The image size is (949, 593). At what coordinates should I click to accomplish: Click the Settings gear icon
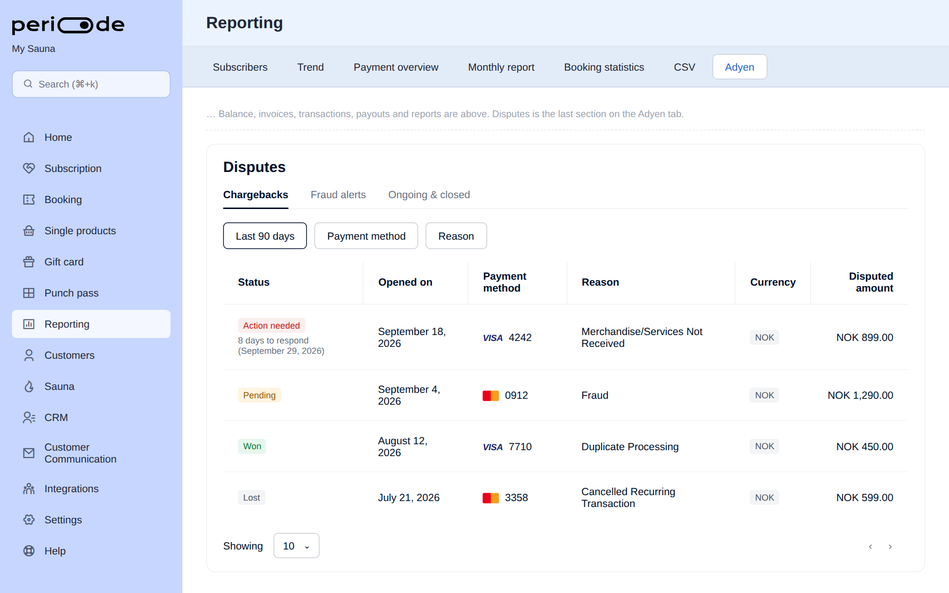[29, 520]
